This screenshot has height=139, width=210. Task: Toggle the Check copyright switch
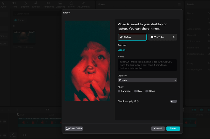click(x=174, y=101)
